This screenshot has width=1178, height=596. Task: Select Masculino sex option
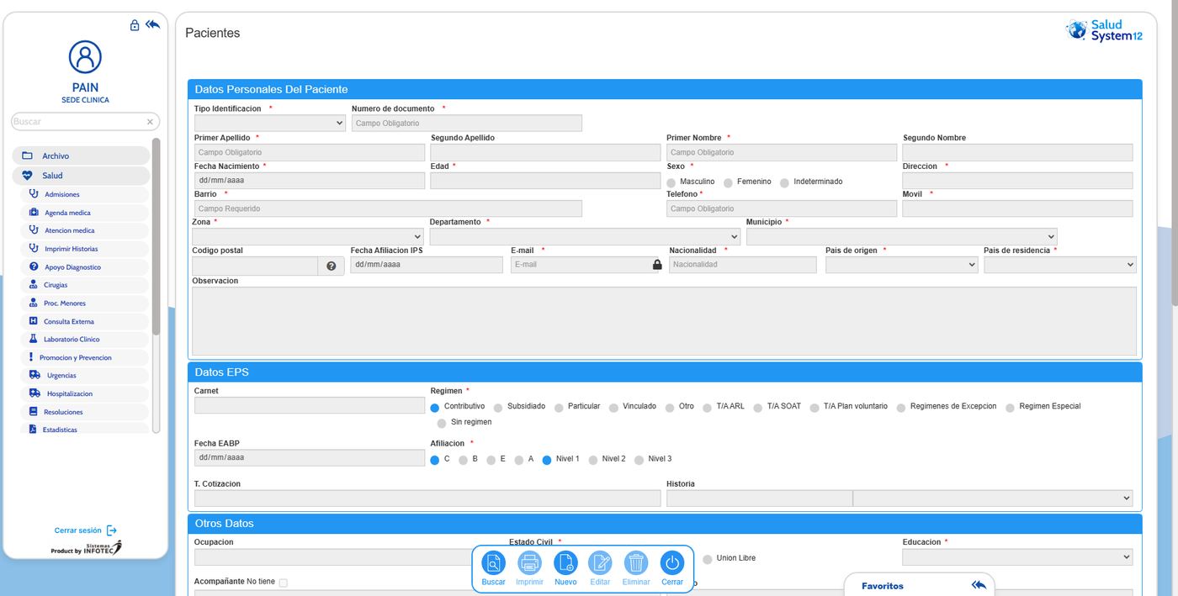point(671,182)
